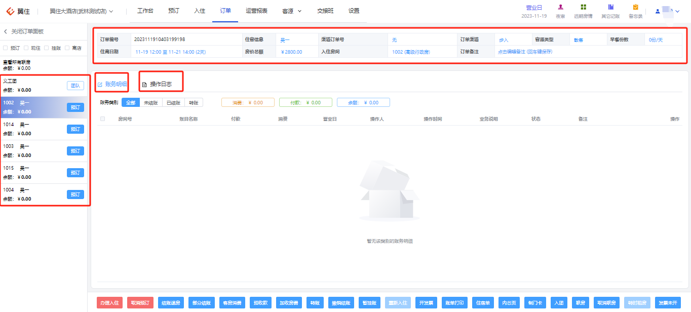Toggle the select-all checkbox in table header
Image resolution: width=691 pixels, height=312 pixels.
(103, 119)
